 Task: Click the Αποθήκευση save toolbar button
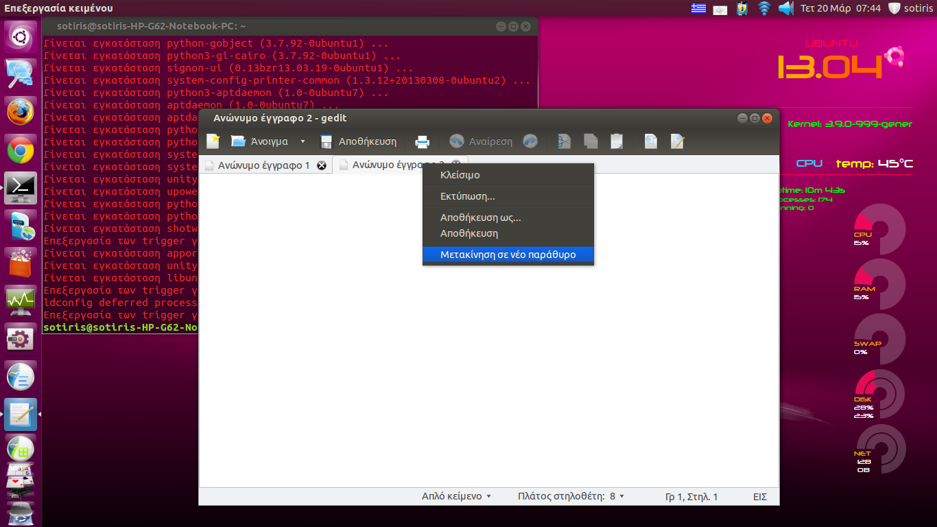click(x=359, y=141)
